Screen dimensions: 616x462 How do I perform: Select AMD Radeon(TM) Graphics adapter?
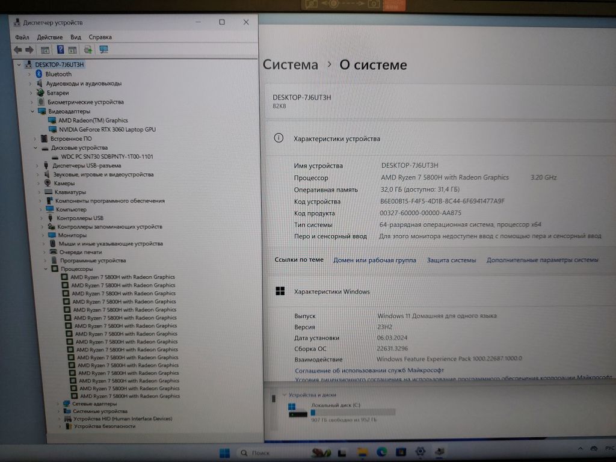tap(93, 120)
